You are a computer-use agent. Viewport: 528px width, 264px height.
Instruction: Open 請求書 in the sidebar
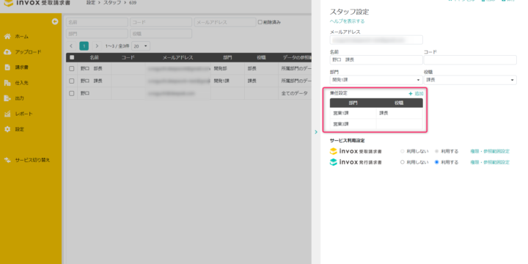(21, 67)
